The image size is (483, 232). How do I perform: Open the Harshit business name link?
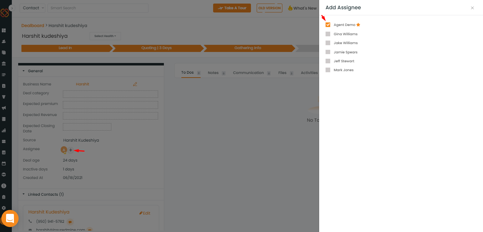(82, 84)
